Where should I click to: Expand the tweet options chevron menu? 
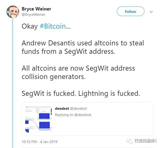tap(151, 12)
